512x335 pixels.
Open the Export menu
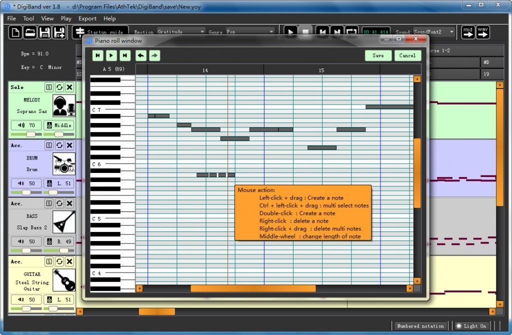87,18
